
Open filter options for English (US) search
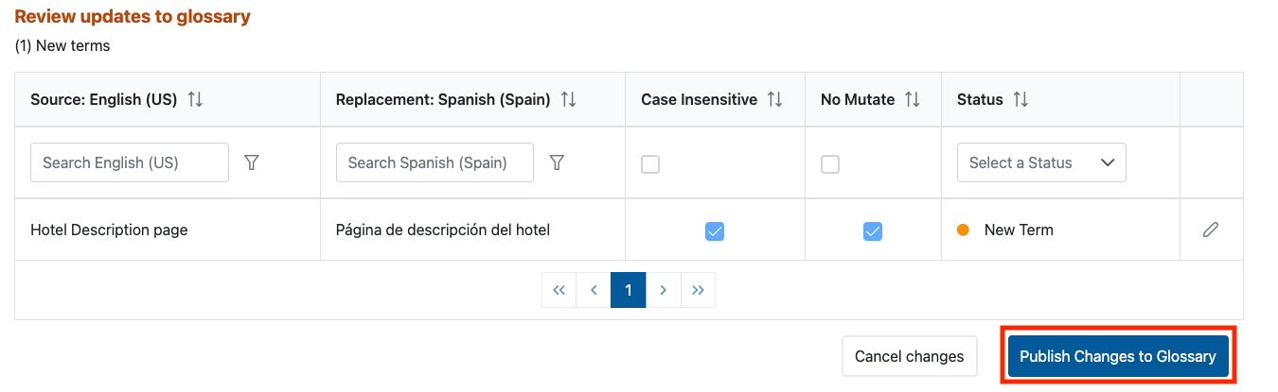251,162
